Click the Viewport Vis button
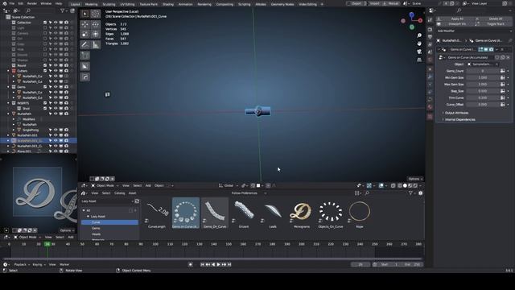515x290 pixels. pos(455,24)
